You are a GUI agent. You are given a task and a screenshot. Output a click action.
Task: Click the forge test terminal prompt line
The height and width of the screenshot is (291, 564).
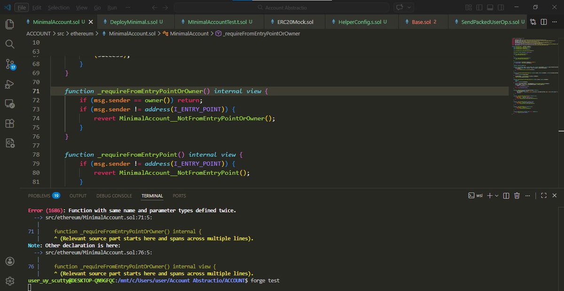tap(153, 280)
